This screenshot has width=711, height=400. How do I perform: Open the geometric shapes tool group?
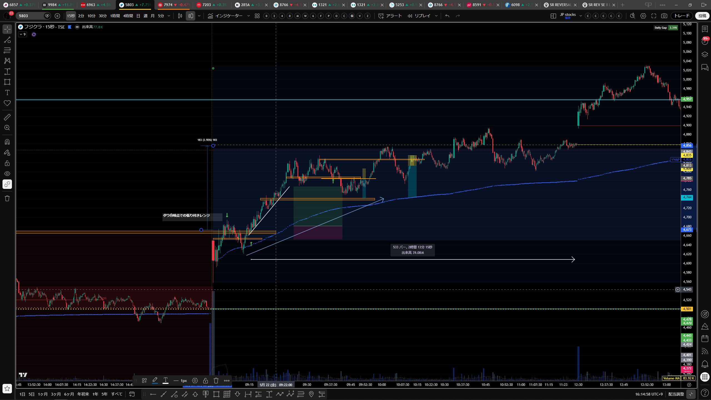click(x=7, y=82)
